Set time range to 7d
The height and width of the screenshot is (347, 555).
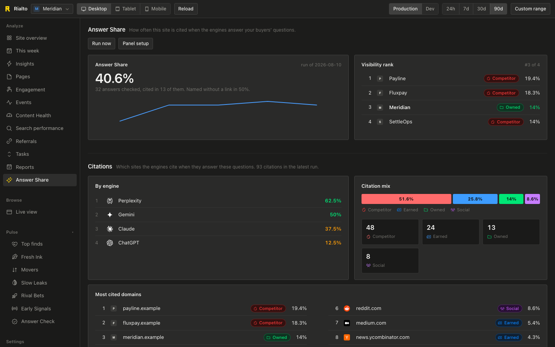(466, 9)
